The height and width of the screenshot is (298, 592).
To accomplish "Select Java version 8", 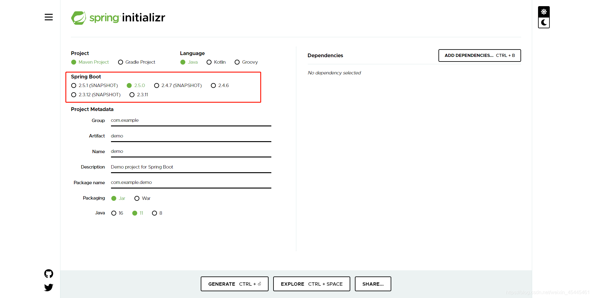I will point(157,213).
